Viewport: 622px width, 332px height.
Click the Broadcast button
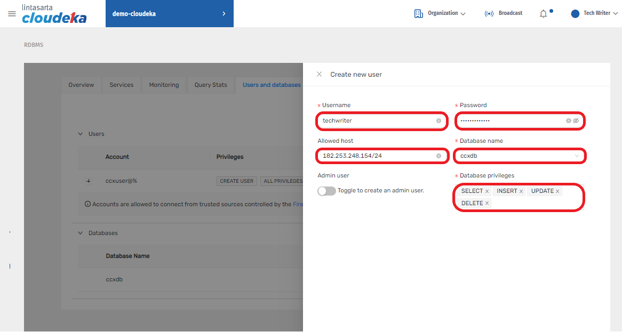pos(504,13)
